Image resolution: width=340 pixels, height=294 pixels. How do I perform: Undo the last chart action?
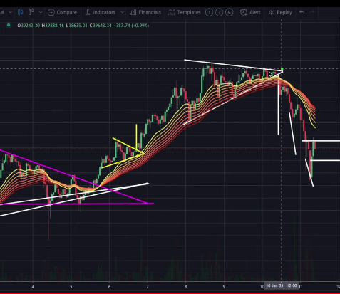click(302, 12)
